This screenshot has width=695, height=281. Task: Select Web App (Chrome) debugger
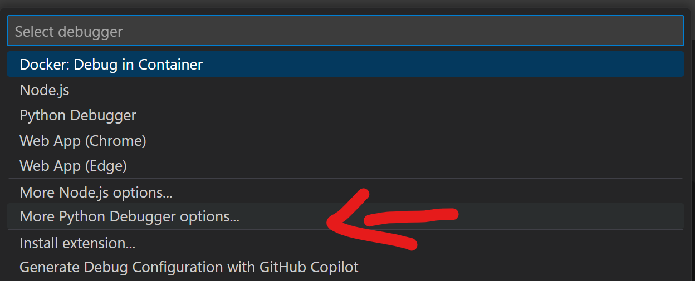tap(83, 141)
